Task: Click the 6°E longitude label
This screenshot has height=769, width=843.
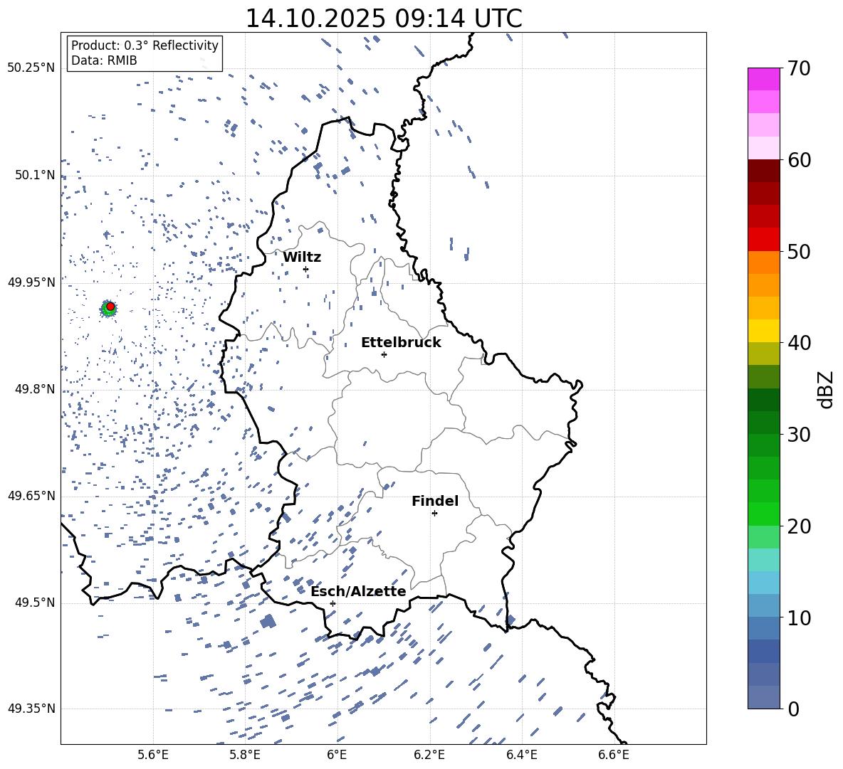Action: pyautogui.click(x=337, y=755)
